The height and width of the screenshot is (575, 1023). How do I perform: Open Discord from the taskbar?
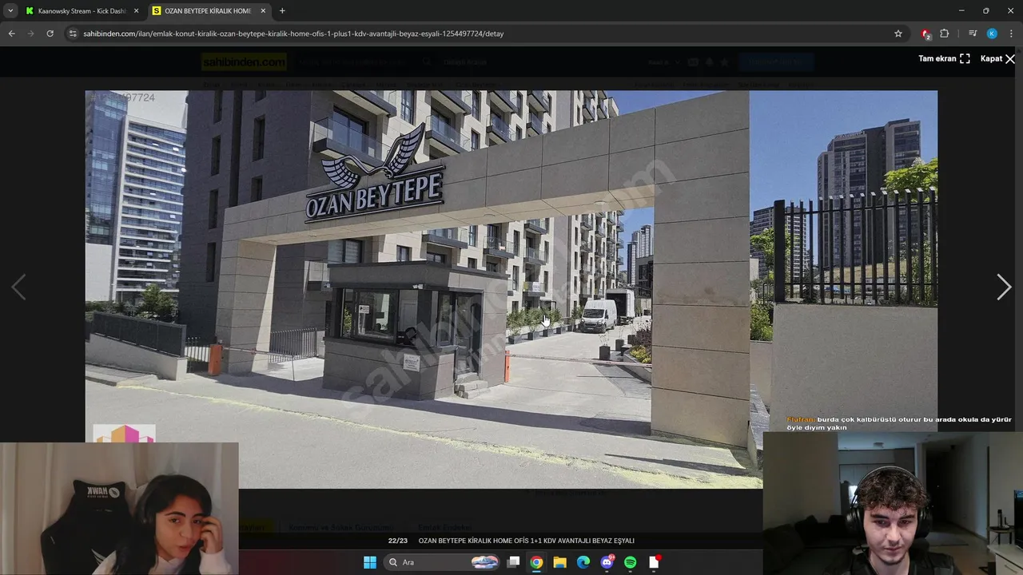[x=607, y=562]
